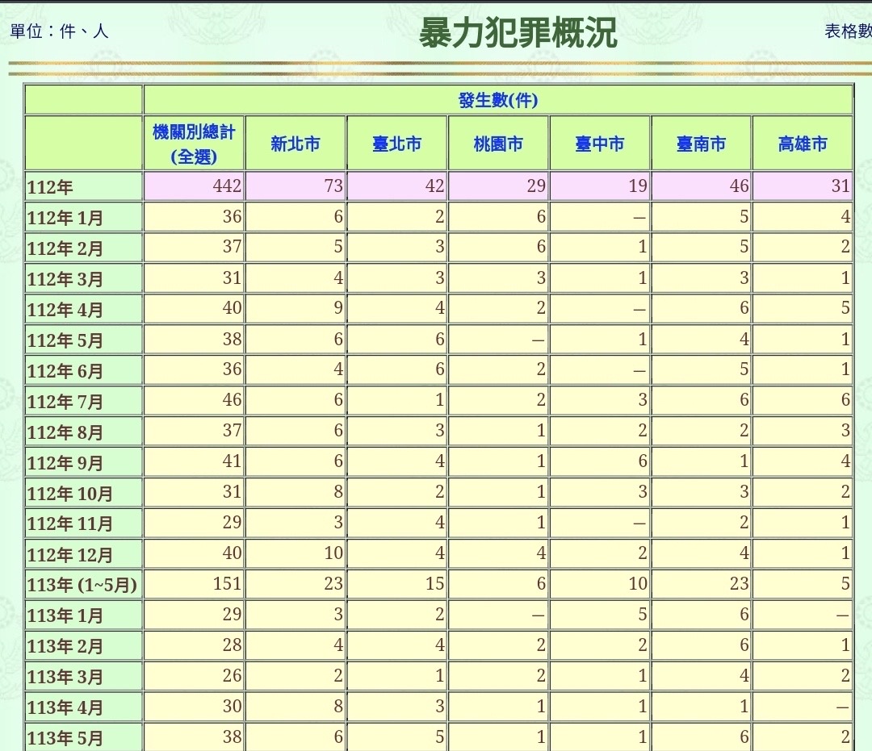
Task: Select the 113年 5月 row label
Action: [65, 738]
